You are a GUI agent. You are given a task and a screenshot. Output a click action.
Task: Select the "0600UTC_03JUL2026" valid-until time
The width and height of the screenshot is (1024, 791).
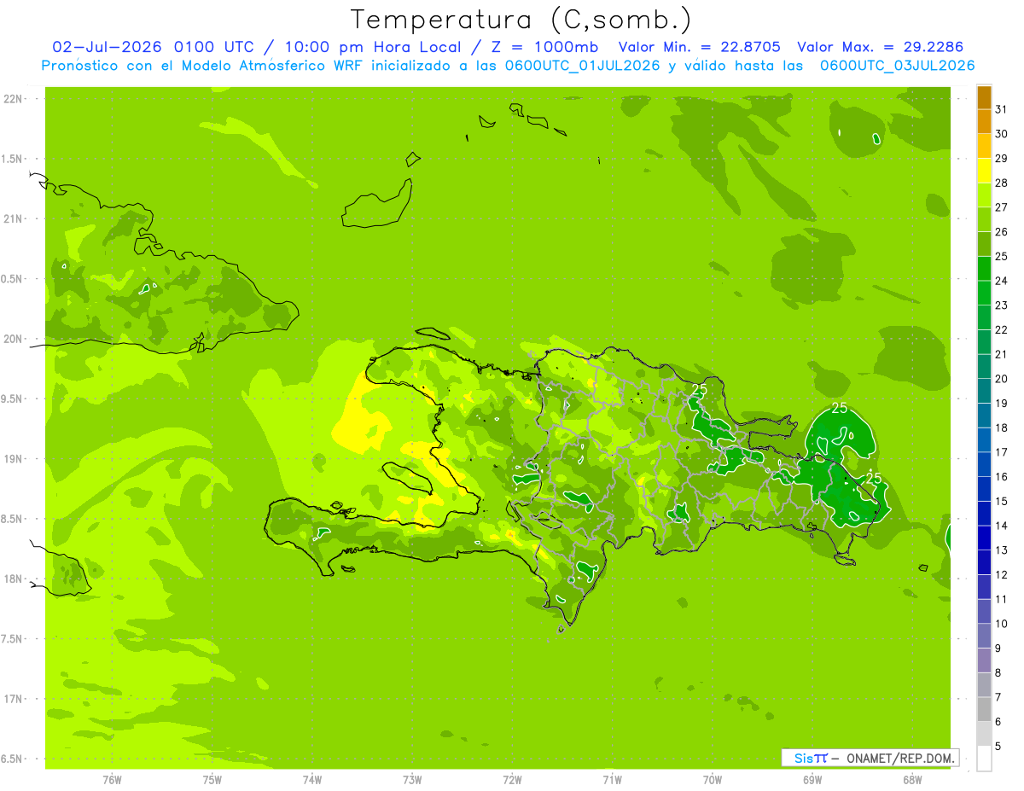[x=897, y=66]
